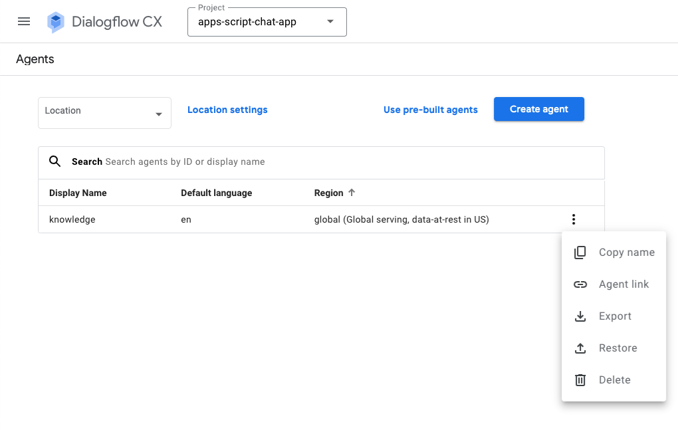The height and width of the screenshot is (430, 678).
Task: Click the magnifying glass search icon
Action: coord(56,161)
